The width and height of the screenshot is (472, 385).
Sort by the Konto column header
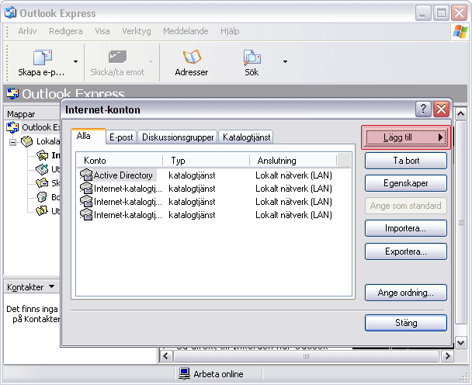[120, 161]
